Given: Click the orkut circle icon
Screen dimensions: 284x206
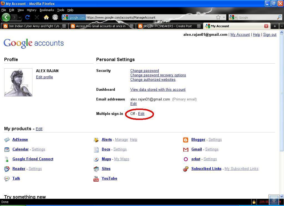Looking at the screenshot, I should click(x=186, y=159).
